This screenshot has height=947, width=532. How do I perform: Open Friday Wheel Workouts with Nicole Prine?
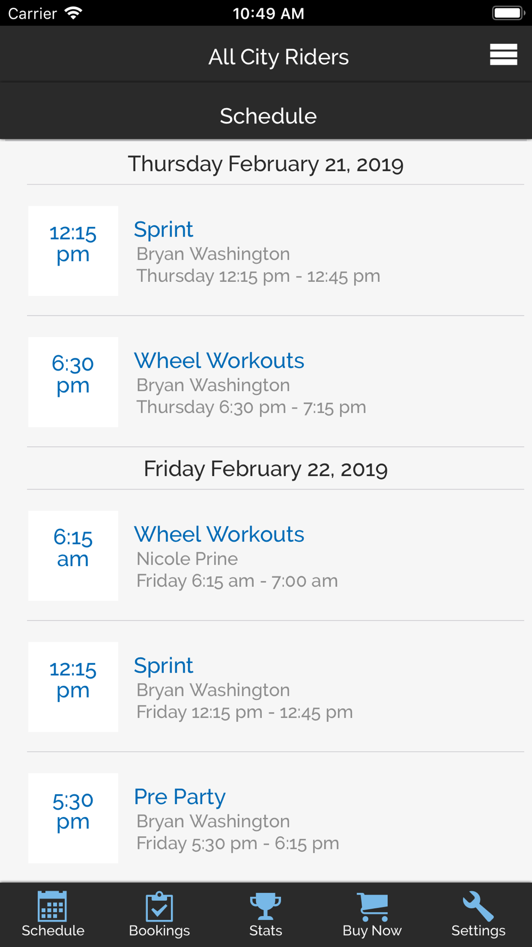click(x=219, y=534)
